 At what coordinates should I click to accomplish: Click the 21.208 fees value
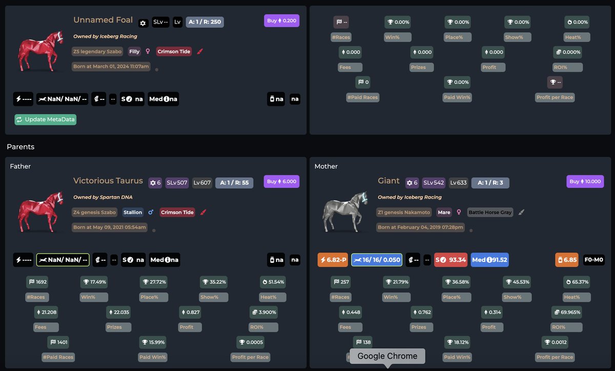46,312
